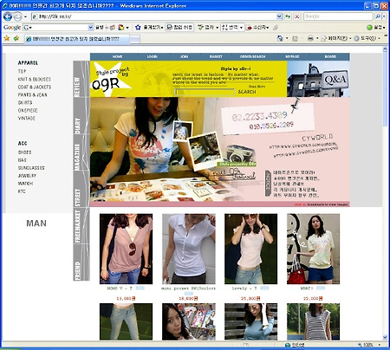
Task: Expand the address bar dropdown arrow
Action: pyautogui.click(x=279, y=16)
